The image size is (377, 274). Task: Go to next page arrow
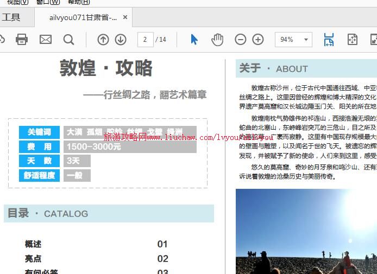121,39
